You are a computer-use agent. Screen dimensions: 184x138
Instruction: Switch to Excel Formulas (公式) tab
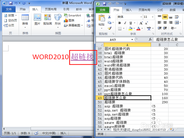160,10
